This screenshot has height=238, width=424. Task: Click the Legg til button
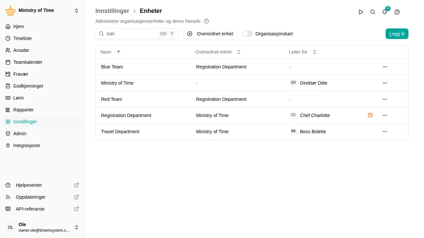397,34
